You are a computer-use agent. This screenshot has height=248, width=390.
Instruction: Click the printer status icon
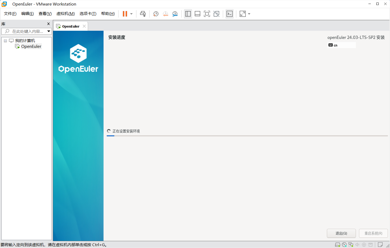(x=371, y=245)
